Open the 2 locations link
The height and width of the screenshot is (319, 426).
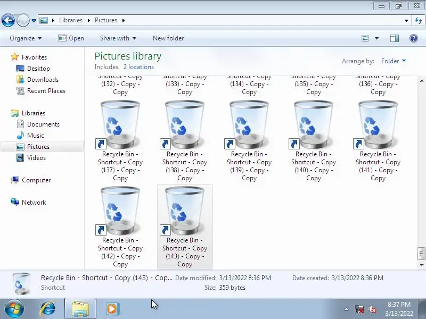138,67
